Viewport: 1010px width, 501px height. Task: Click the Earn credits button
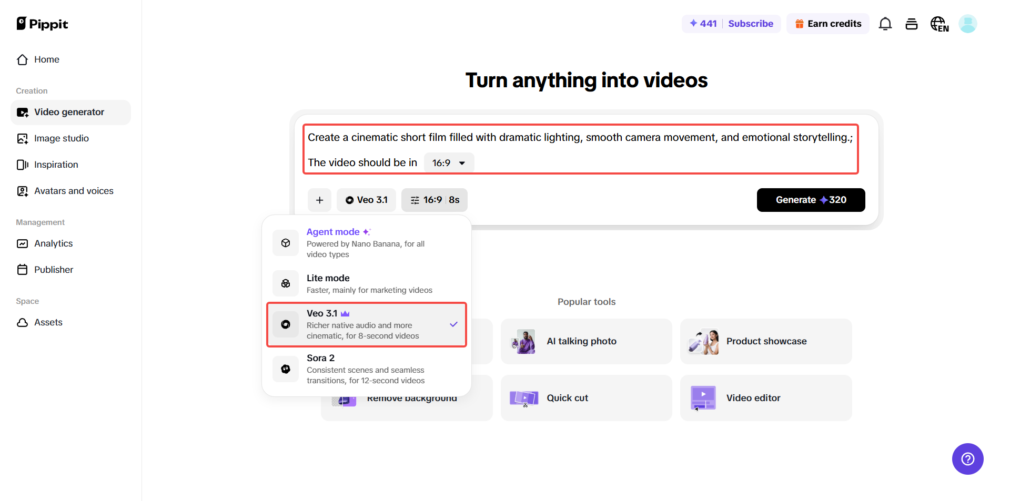coord(828,24)
